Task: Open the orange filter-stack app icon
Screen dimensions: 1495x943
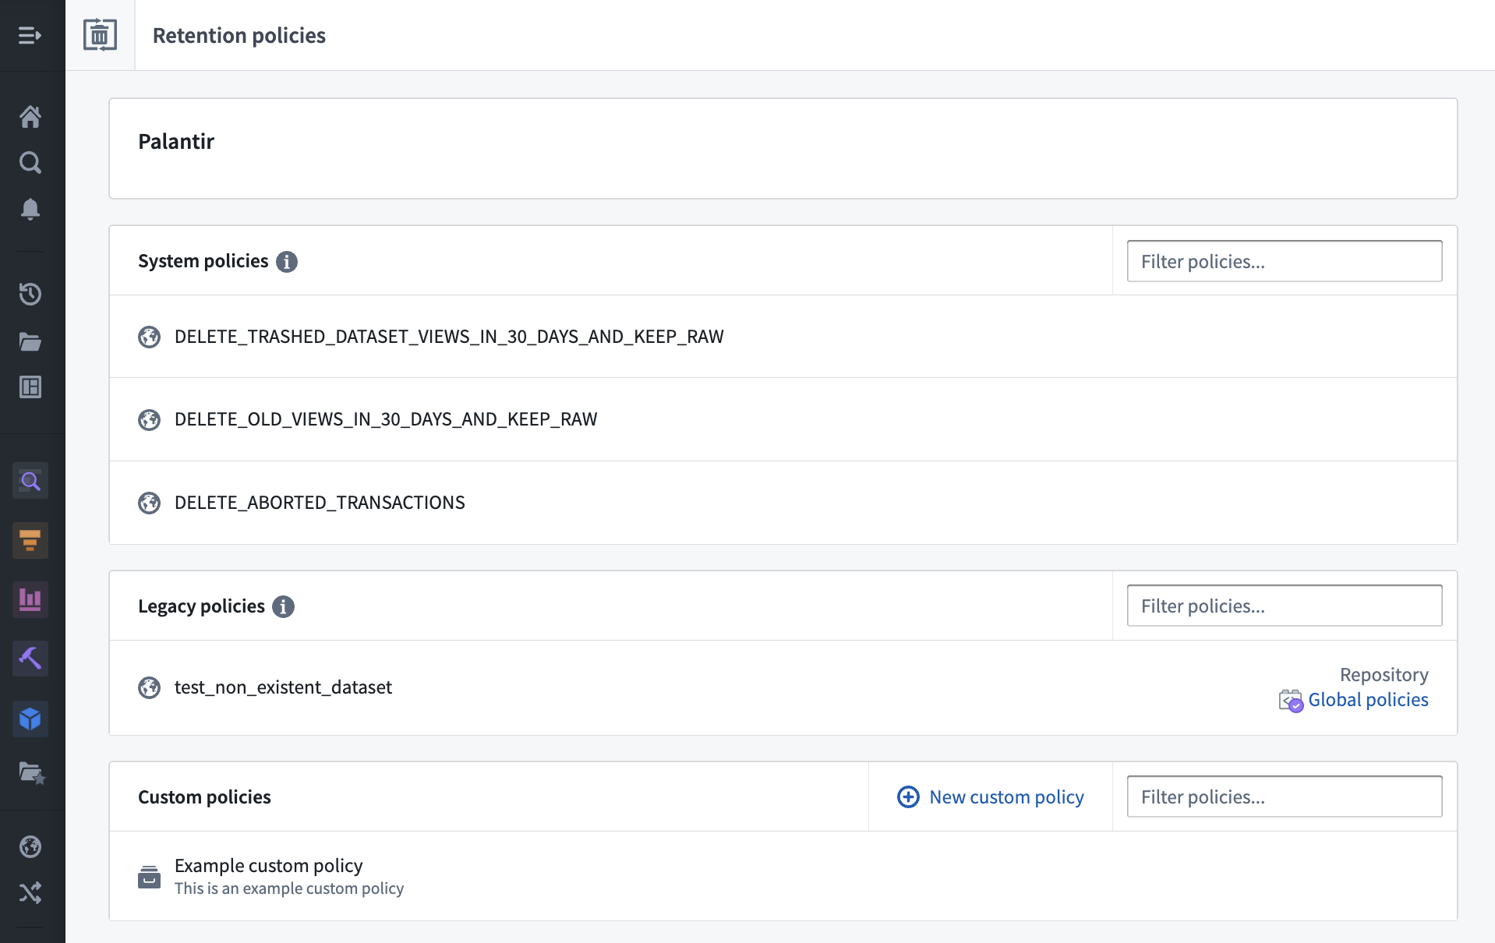Action: (x=30, y=540)
